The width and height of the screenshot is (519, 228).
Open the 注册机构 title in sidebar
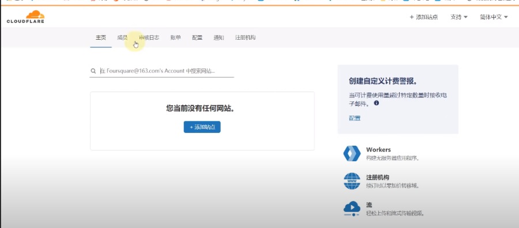point(377,177)
